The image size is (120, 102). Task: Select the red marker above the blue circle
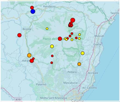[32, 8]
